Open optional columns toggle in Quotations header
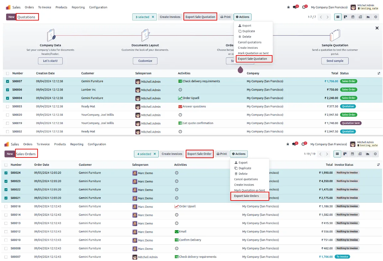 coord(379,73)
